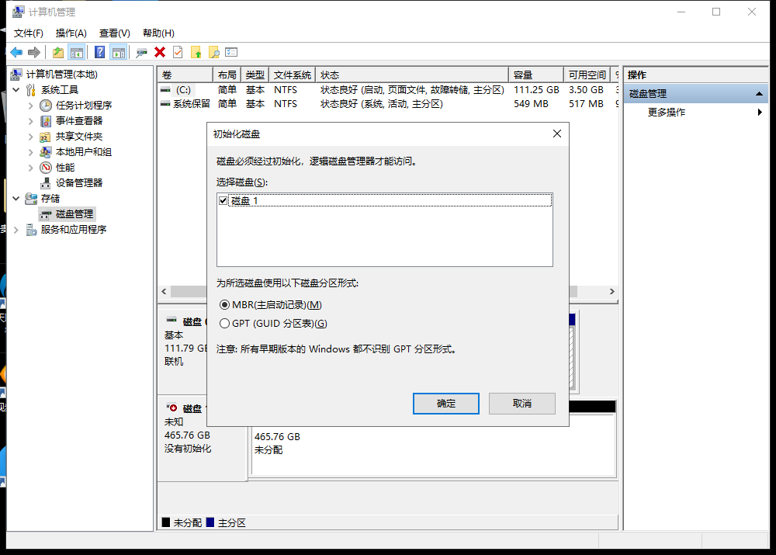This screenshot has width=776, height=555.
Task: Click the blue Back arrow in toolbar
Action: [16, 52]
